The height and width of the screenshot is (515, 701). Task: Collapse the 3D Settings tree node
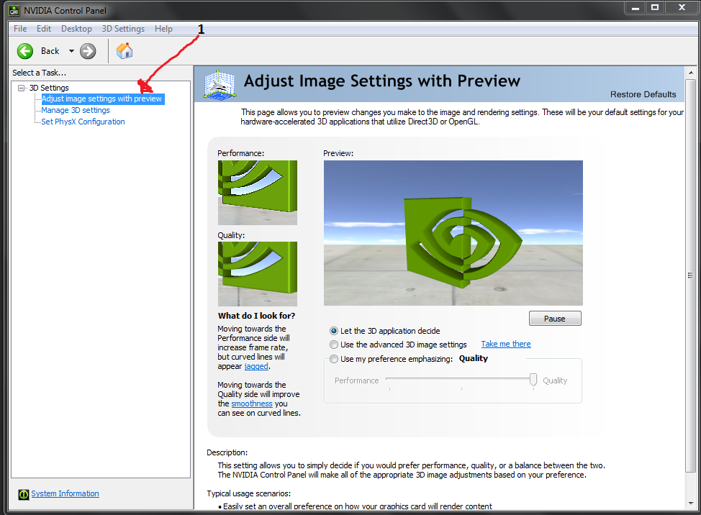pyautogui.click(x=21, y=88)
